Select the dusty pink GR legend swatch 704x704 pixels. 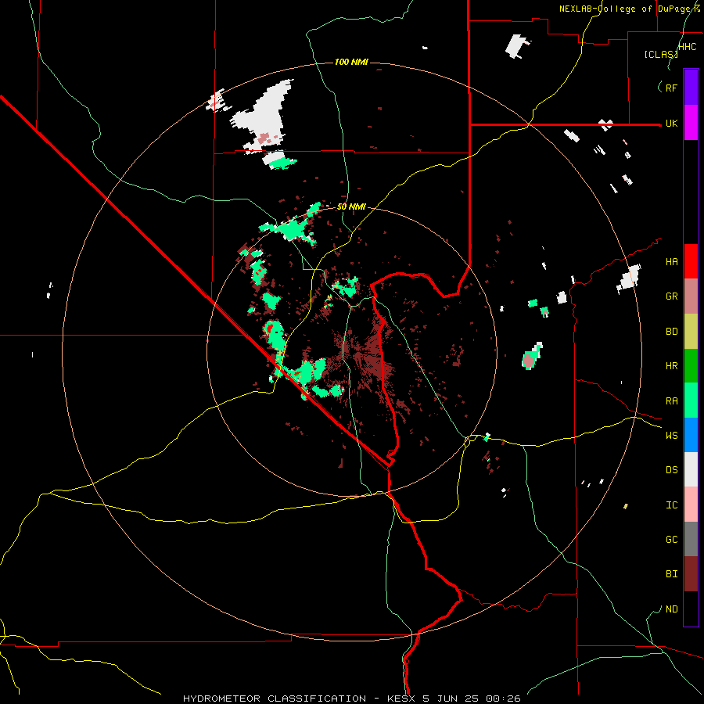[x=691, y=296]
